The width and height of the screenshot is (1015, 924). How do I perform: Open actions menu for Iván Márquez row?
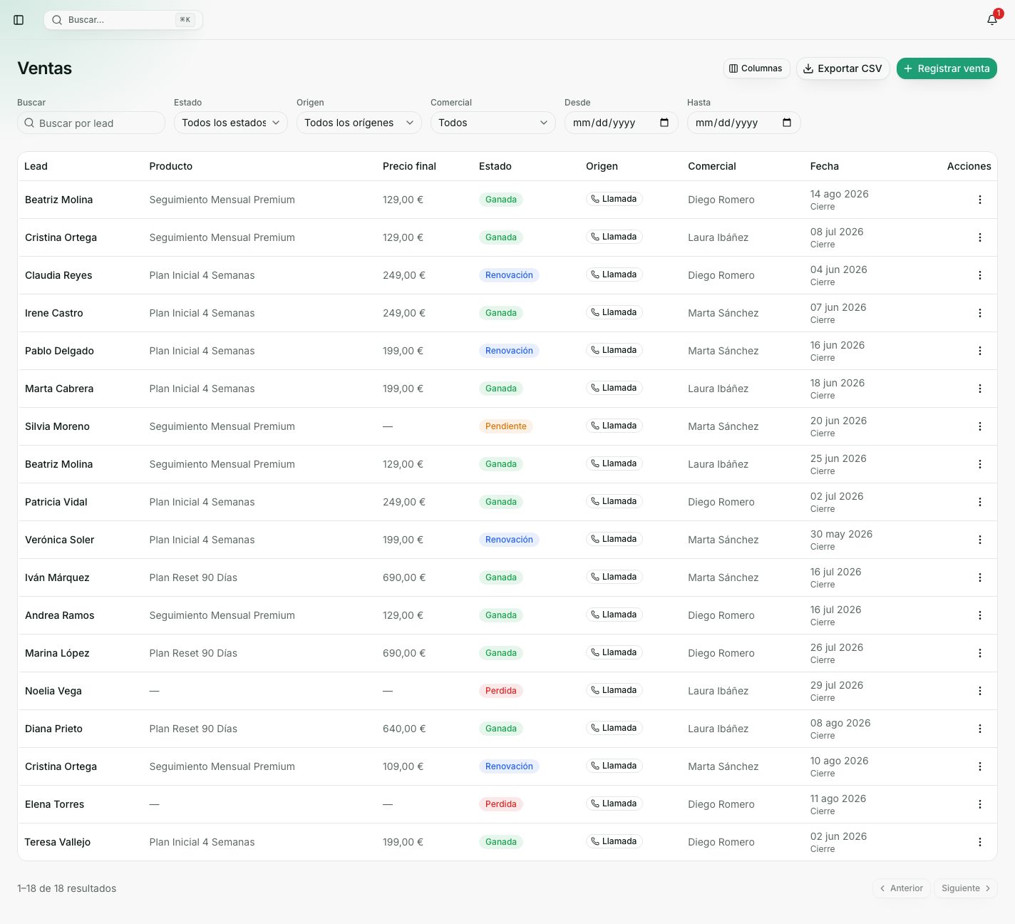(980, 577)
